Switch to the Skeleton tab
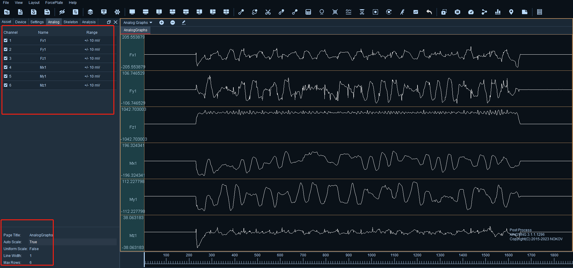The width and height of the screenshot is (573, 268). click(71, 22)
